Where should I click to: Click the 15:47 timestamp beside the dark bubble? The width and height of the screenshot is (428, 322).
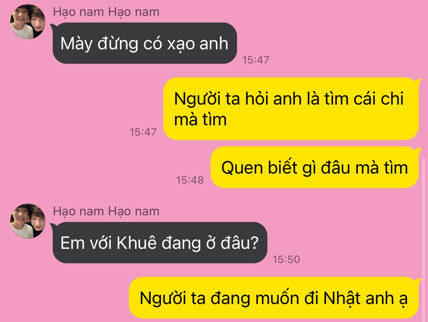(256, 60)
